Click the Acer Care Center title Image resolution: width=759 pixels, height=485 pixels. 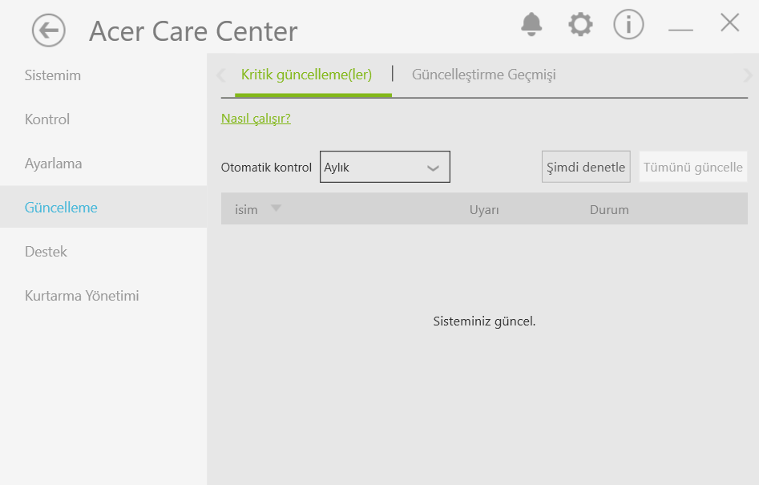click(x=193, y=31)
